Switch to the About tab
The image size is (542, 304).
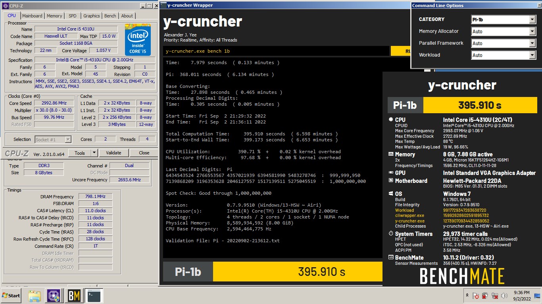point(127,16)
